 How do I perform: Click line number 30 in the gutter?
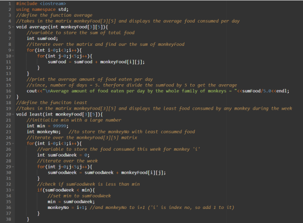[x=9, y=173]
